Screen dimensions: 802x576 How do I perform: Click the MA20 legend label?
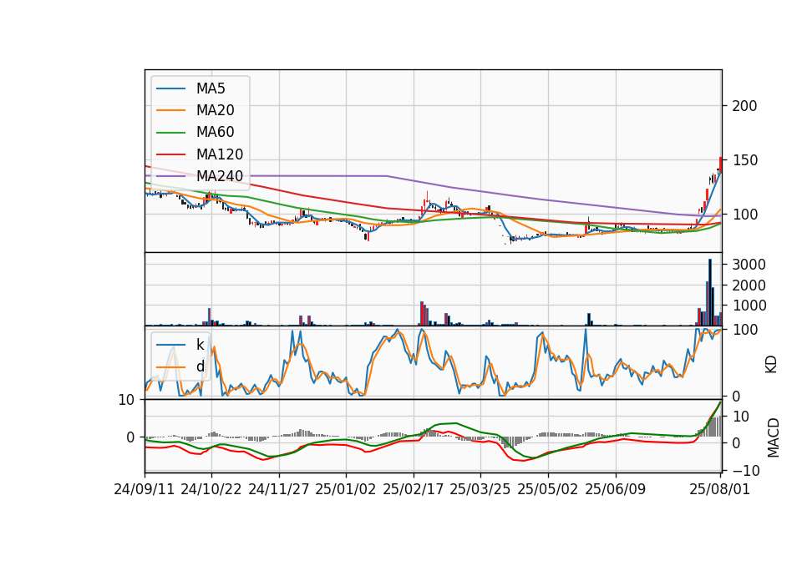point(215,110)
